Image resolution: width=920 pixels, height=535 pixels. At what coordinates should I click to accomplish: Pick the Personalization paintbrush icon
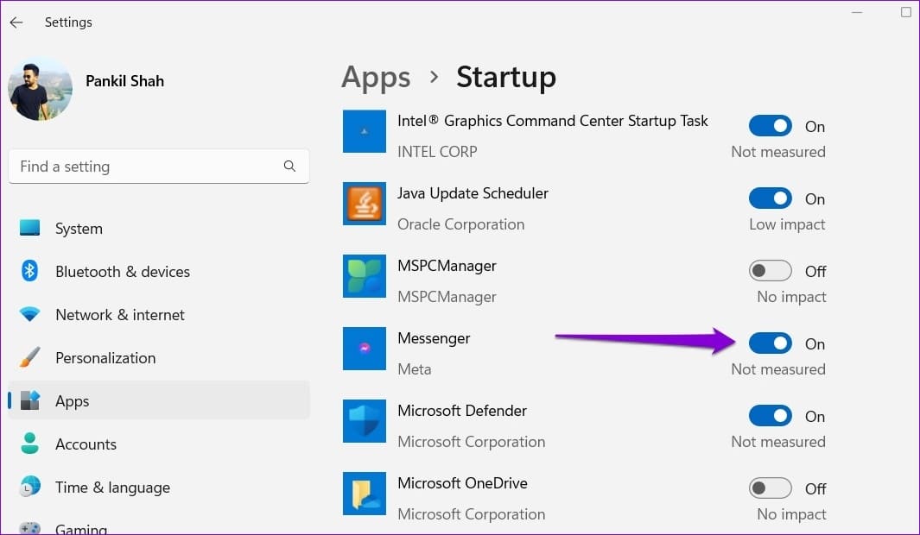click(x=29, y=357)
